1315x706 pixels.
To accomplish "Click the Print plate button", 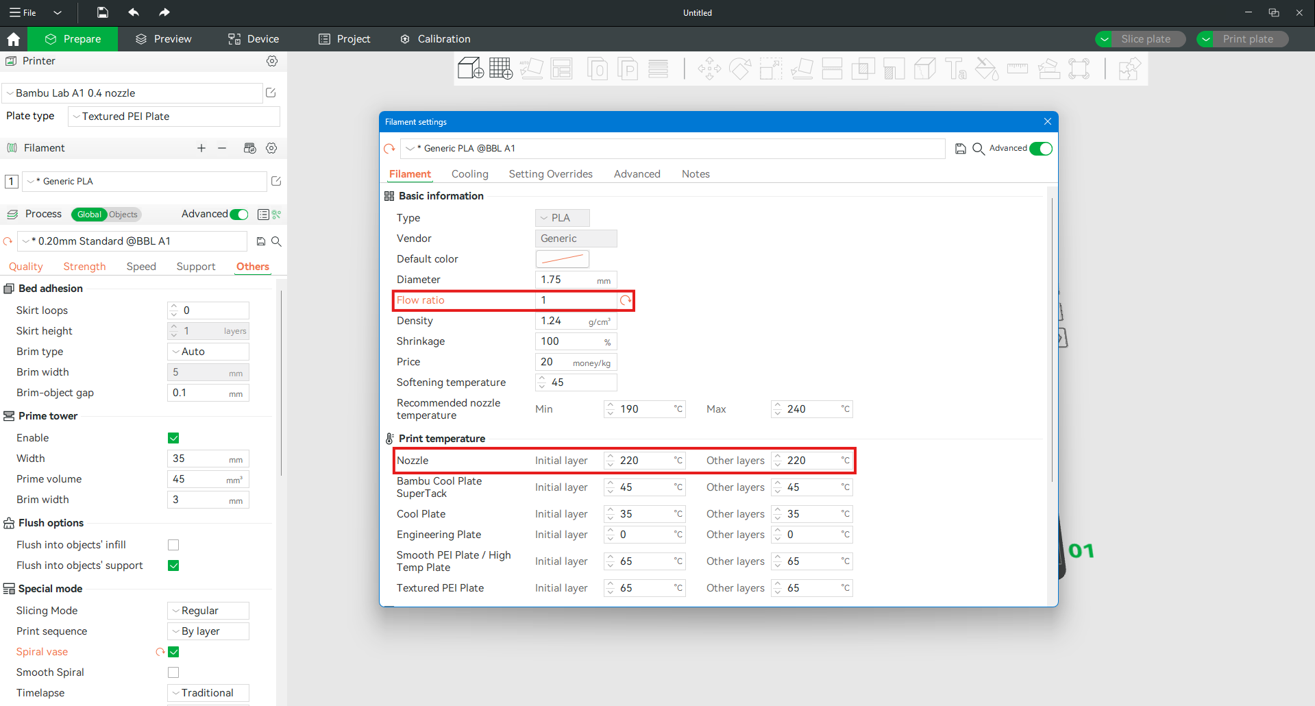I will coord(1248,39).
